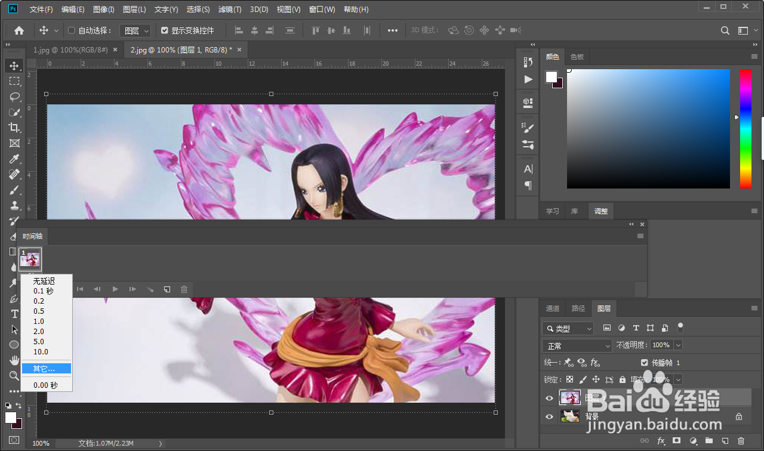Select frame 1 thumbnail in the timeline
Image resolution: width=764 pixels, height=451 pixels.
point(30,259)
